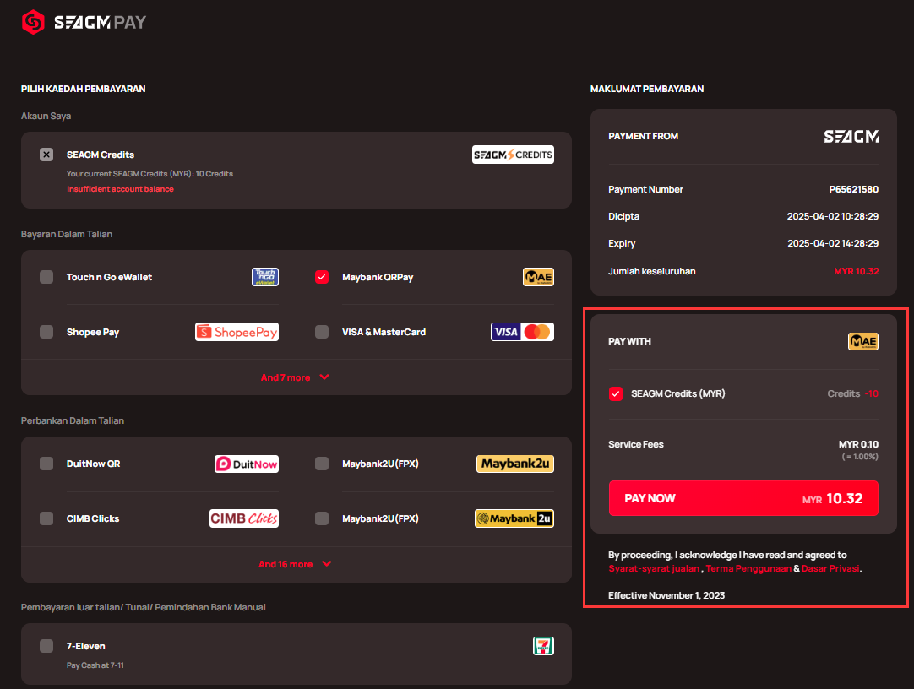Click payment number P65621580
The height and width of the screenshot is (689, 914).
(x=853, y=189)
